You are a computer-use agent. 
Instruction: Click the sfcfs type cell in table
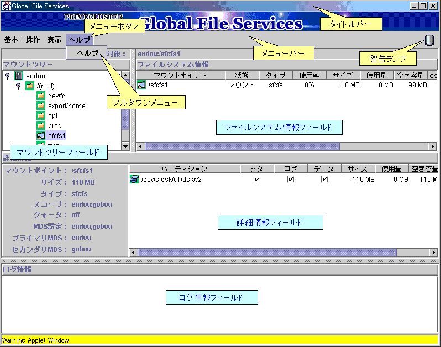pos(276,85)
